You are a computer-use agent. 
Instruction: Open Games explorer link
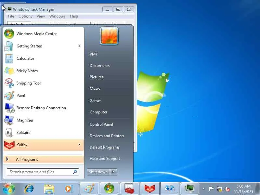(x=96, y=101)
